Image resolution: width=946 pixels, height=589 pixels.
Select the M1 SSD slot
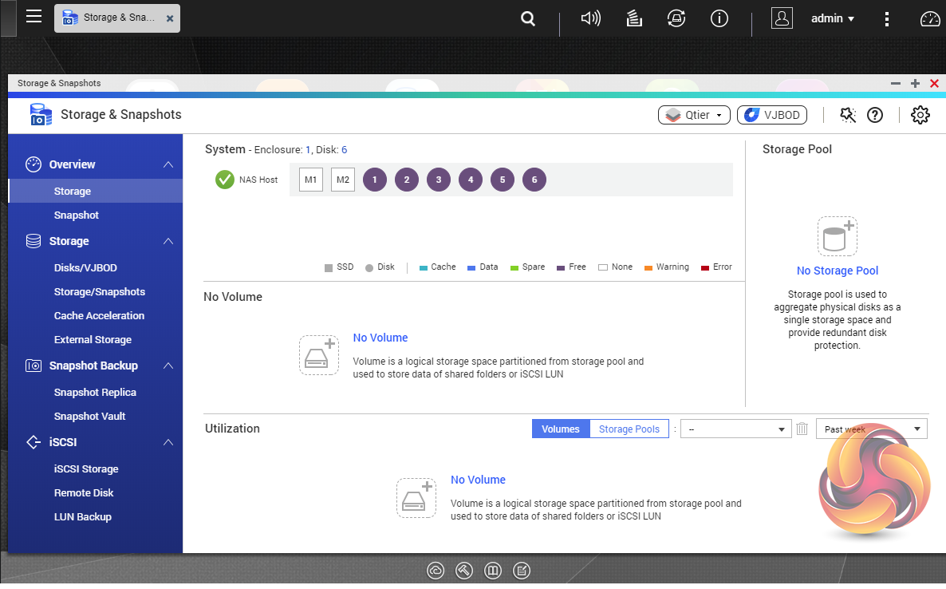tap(311, 180)
